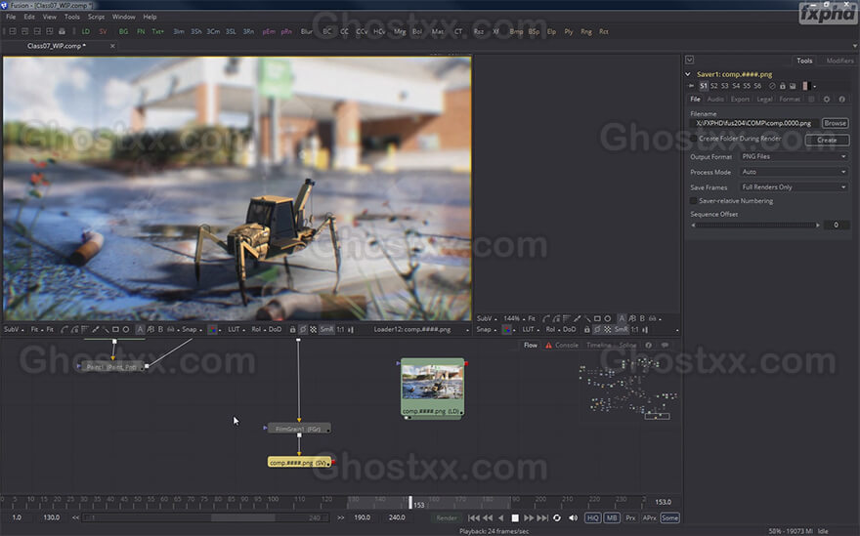The height and width of the screenshot is (536, 860).
Task: Add Particle Emitter via pEm icon
Action: click(269, 32)
